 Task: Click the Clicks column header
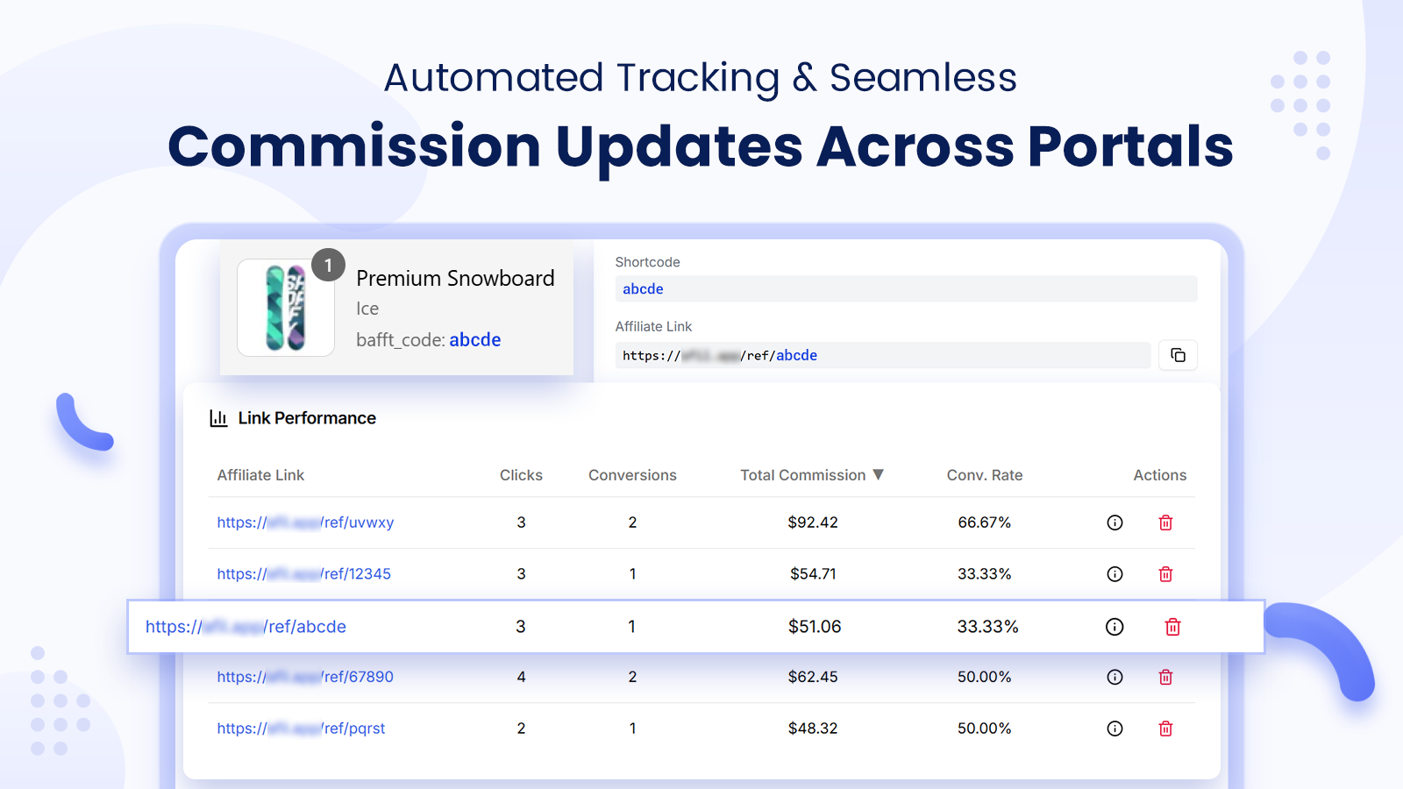tap(521, 475)
